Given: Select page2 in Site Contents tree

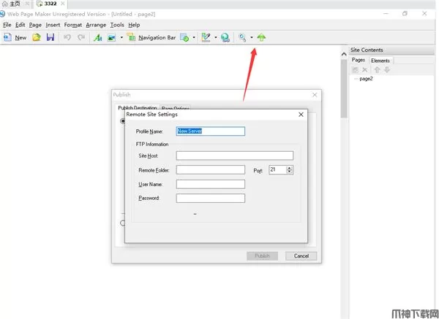Looking at the screenshot, I should 366,78.
